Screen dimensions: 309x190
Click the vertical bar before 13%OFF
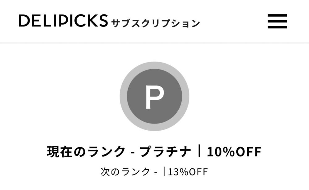pos(164,172)
